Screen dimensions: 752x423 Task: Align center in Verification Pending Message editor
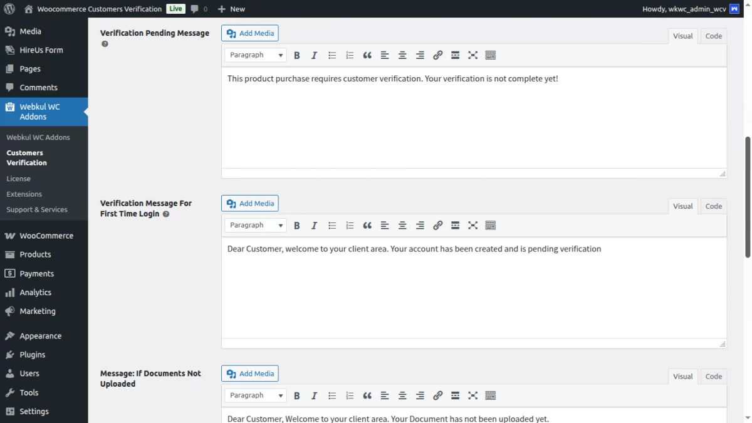coord(402,55)
